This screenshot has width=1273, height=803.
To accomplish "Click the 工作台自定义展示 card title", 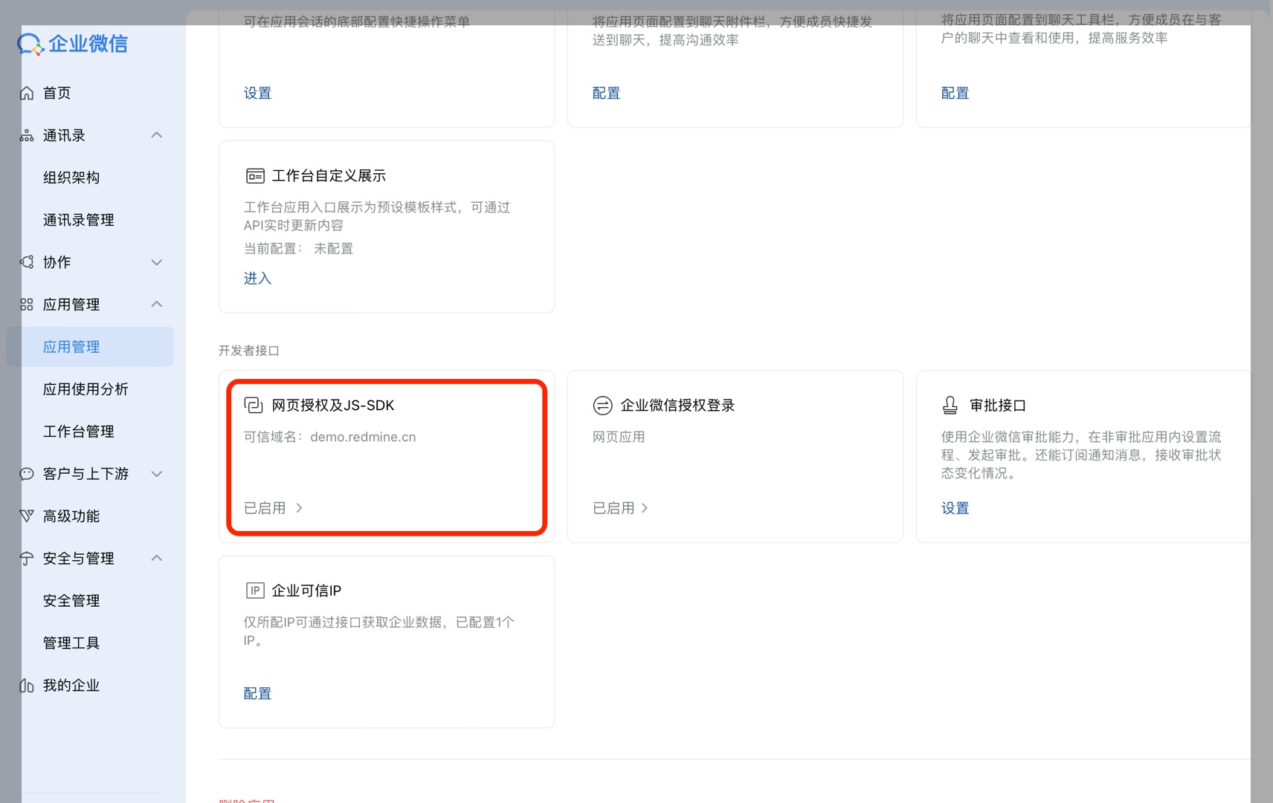I will pyautogui.click(x=329, y=176).
